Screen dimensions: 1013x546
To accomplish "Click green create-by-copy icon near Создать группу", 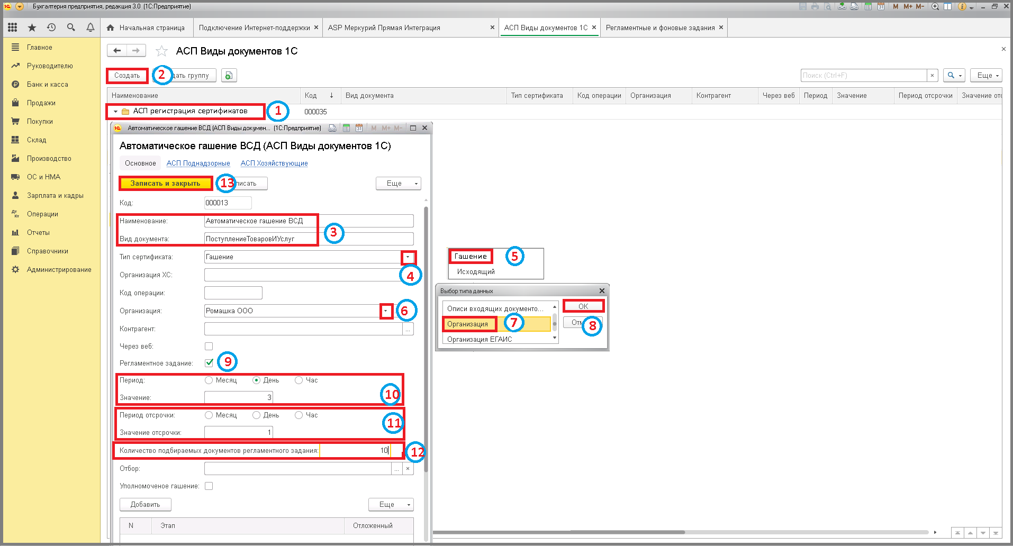I will [x=229, y=76].
